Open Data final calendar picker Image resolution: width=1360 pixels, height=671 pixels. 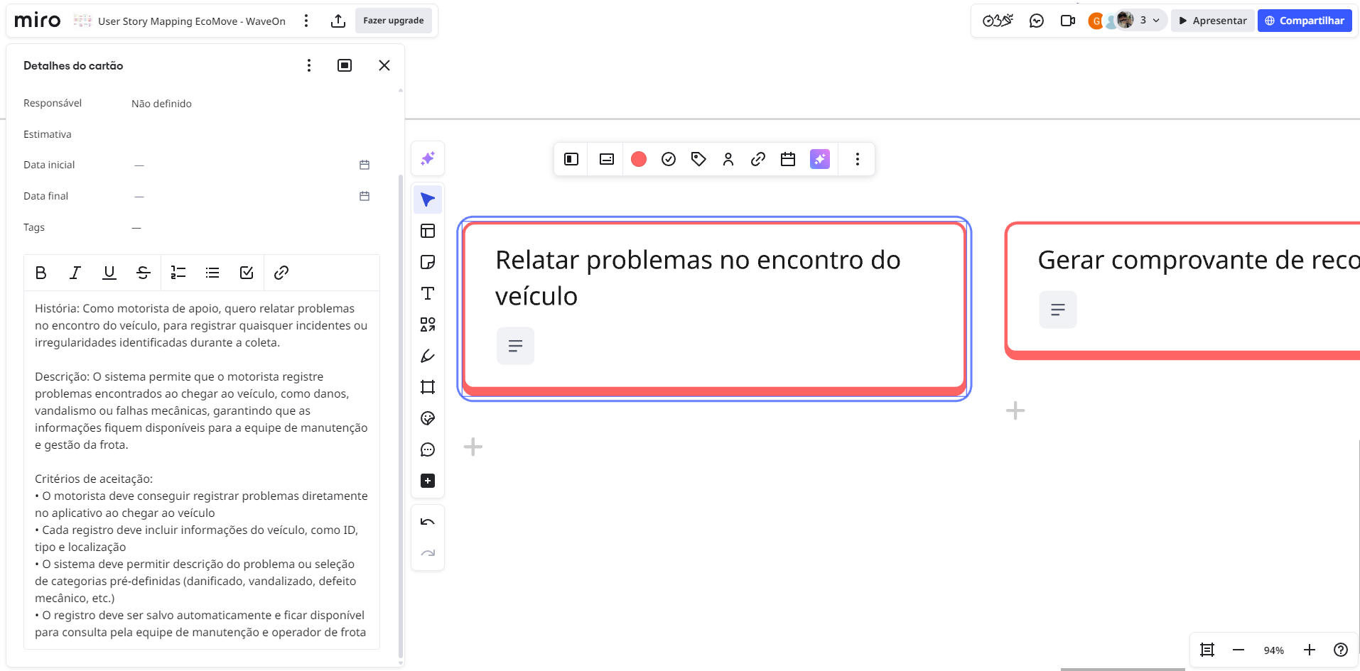365,196
